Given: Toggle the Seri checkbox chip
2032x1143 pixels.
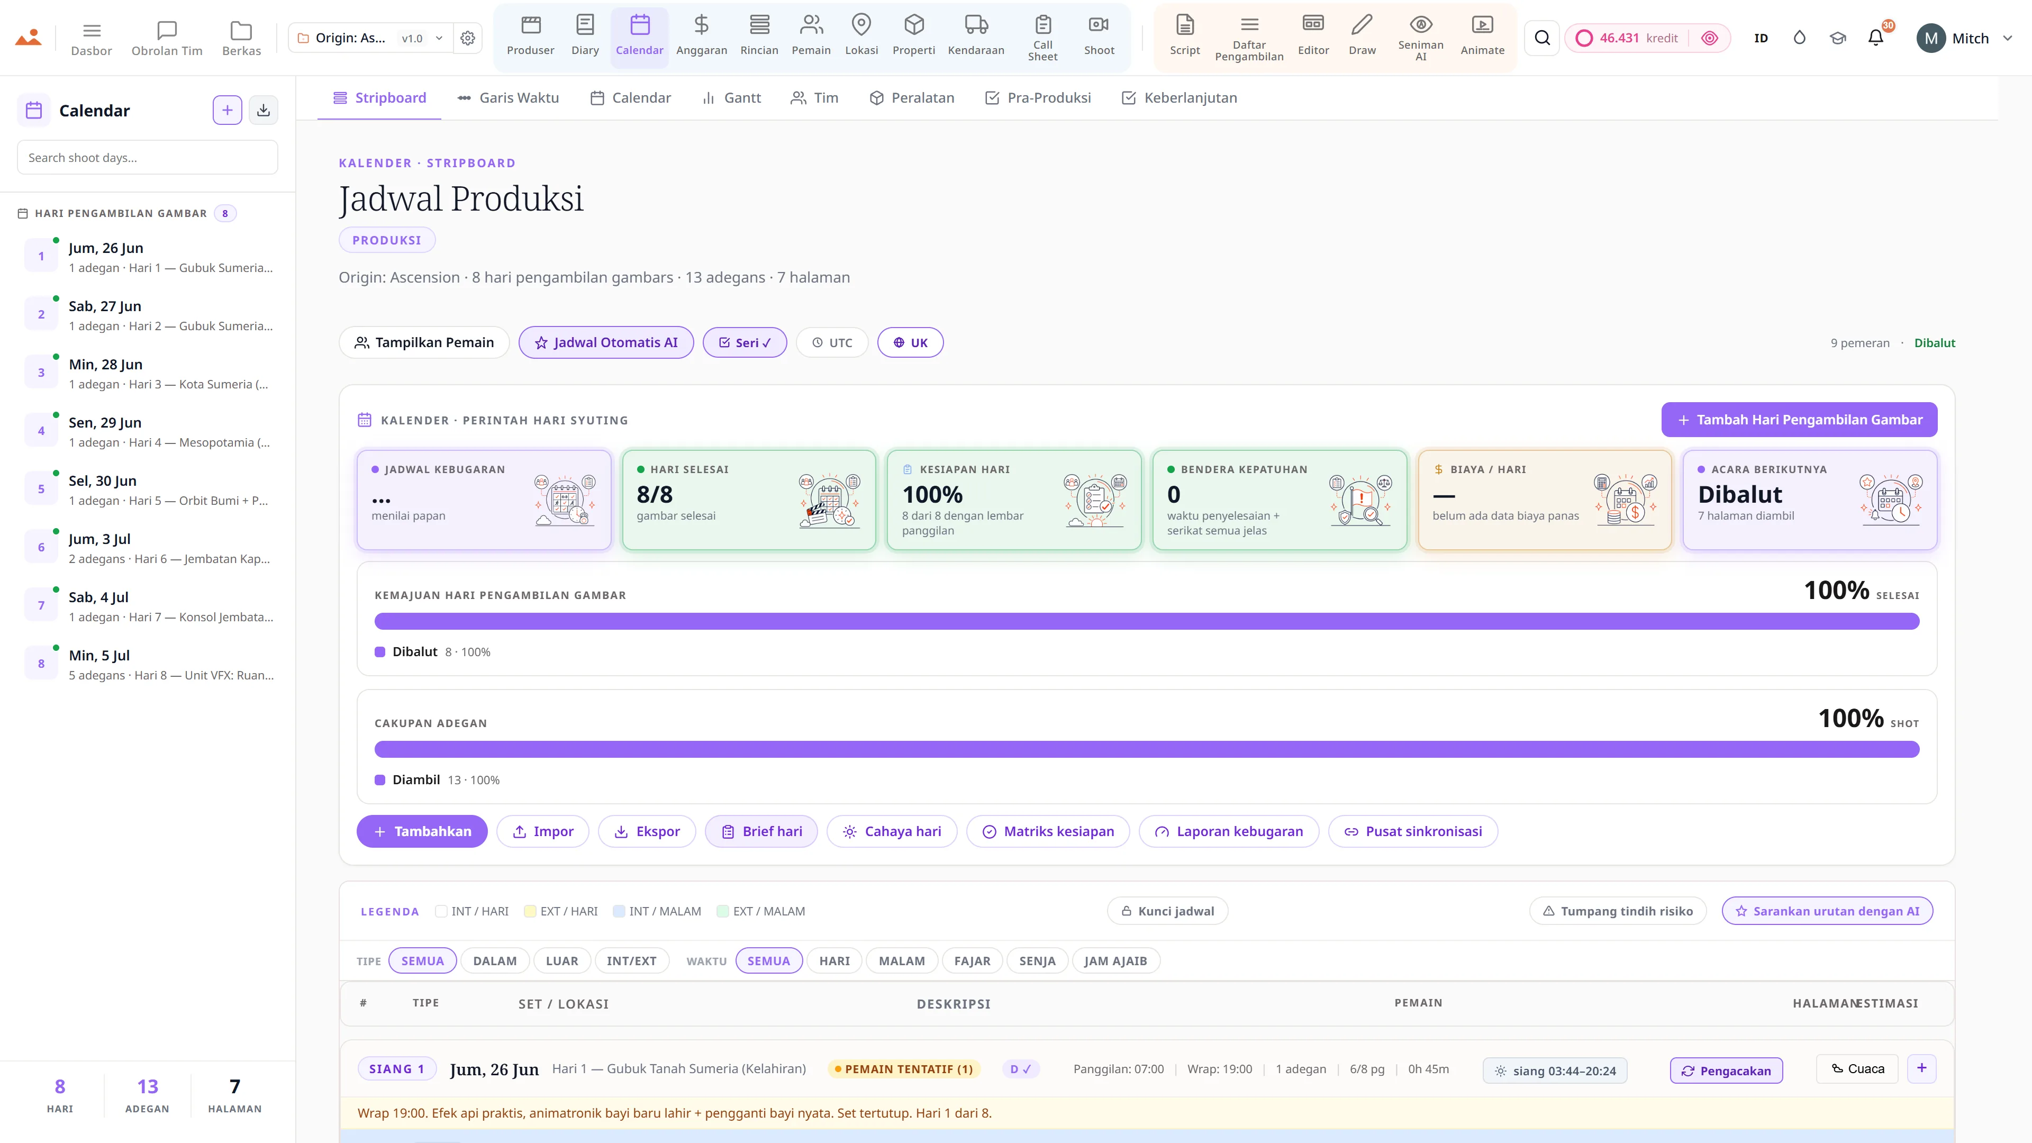Looking at the screenshot, I should 745,342.
